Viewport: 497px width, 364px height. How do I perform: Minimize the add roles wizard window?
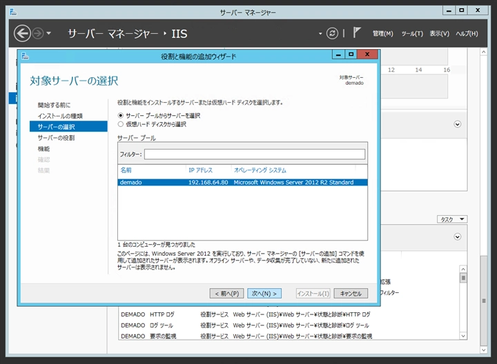[x=338, y=54]
